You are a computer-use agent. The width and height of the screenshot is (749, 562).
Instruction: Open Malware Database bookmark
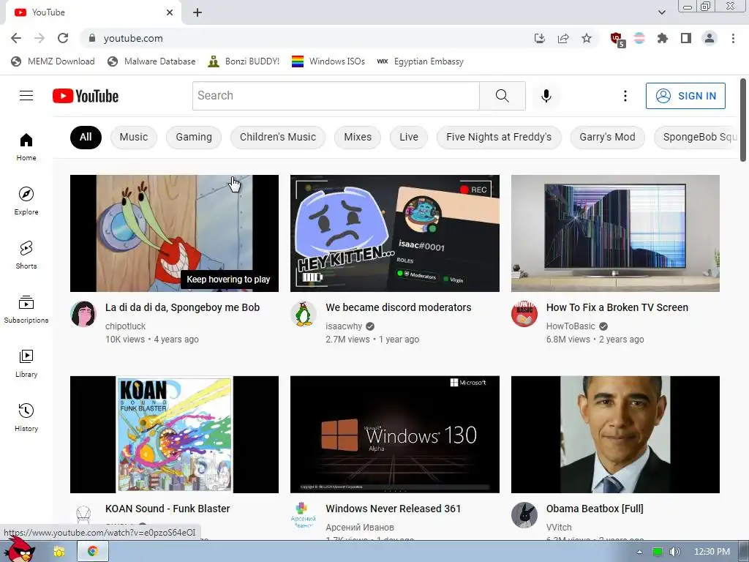(152, 61)
